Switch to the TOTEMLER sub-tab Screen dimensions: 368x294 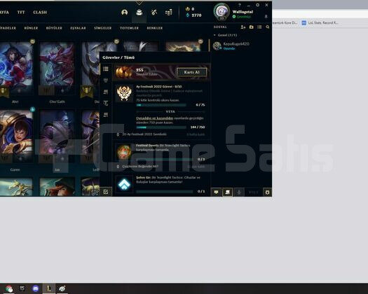pos(129,28)
